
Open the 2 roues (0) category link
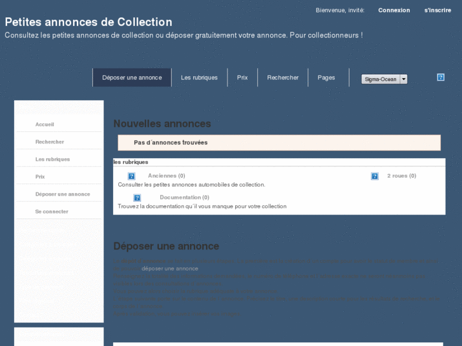click(x=402, y=176)
